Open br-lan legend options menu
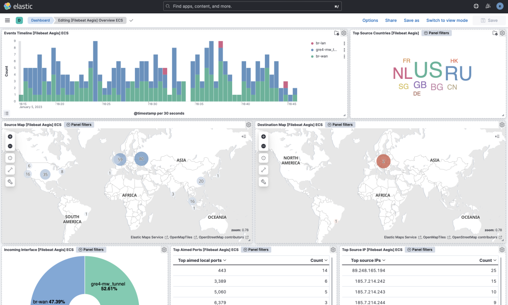 (344, 43)
